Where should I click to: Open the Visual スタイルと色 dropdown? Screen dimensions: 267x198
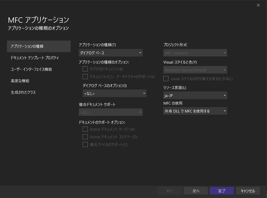(x=195, y=70)
